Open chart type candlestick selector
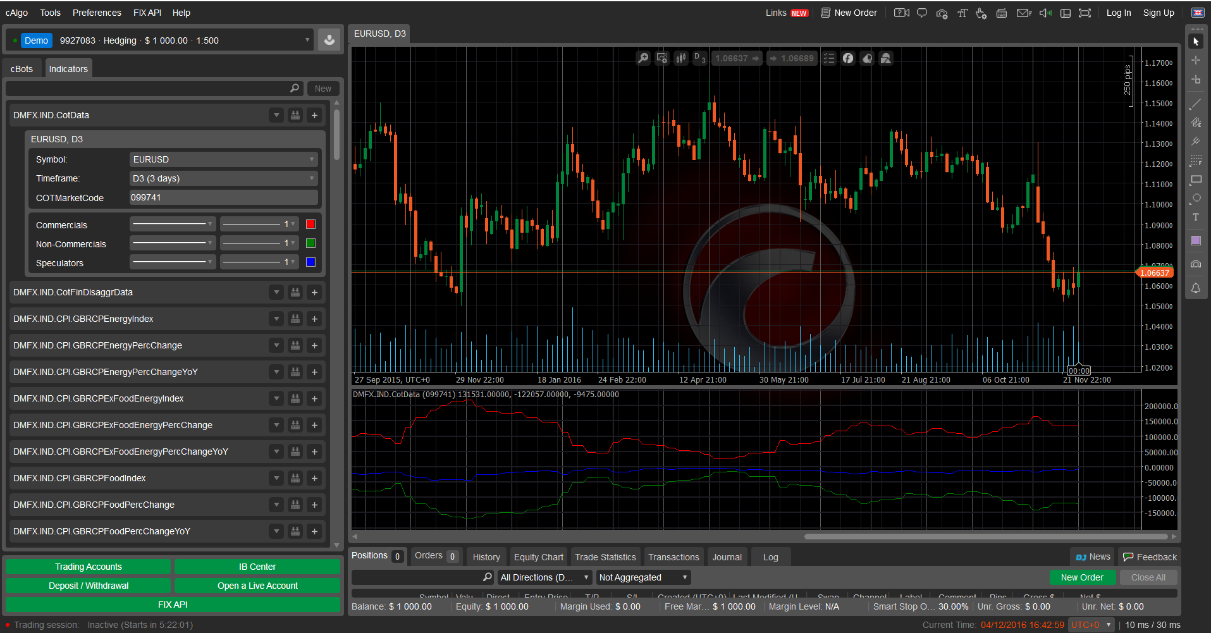The image size is (1211, 633). pos(681,58)
